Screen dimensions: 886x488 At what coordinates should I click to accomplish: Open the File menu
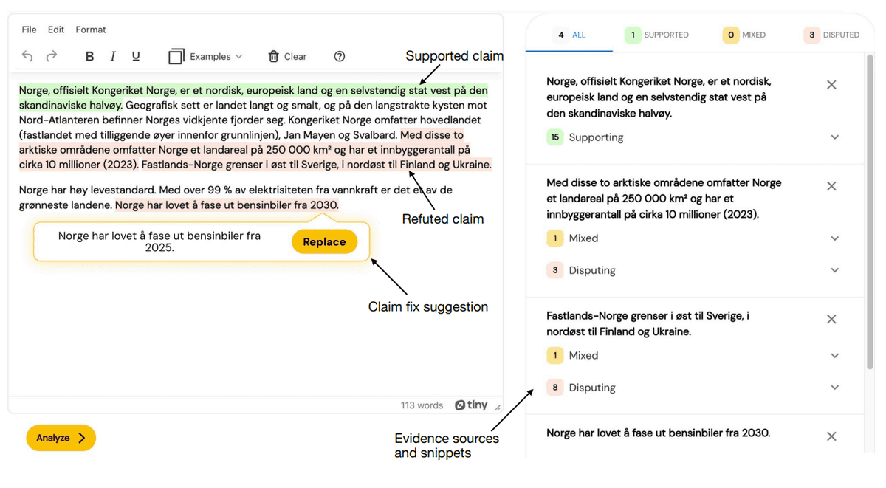pos(29,30)
